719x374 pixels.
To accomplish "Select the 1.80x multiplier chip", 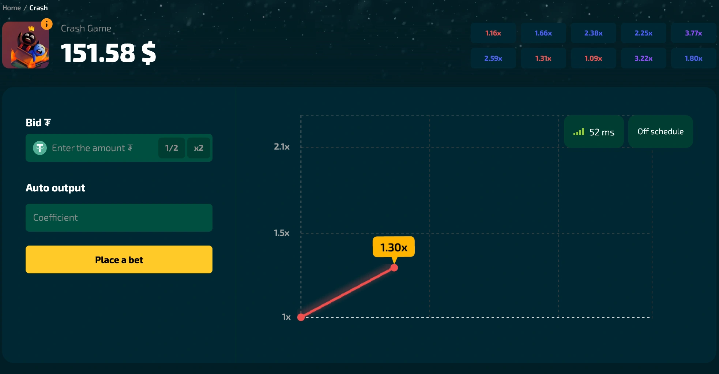I will 693,58.
